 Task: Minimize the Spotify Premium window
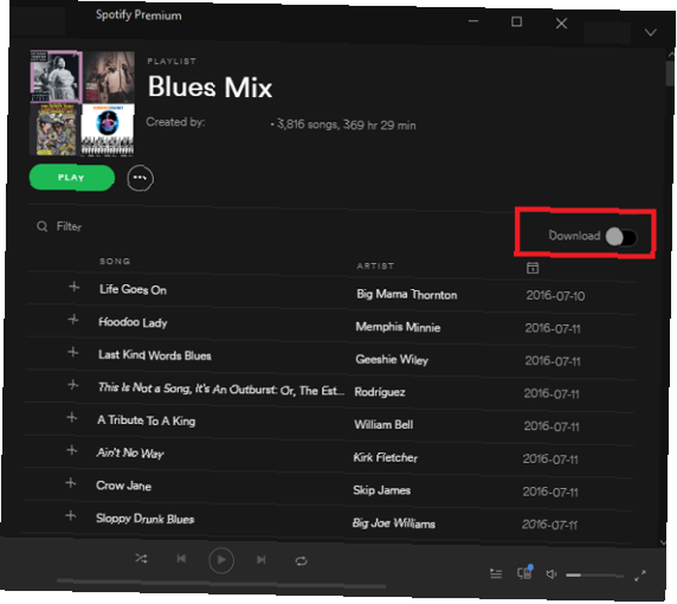click(474, 21)
